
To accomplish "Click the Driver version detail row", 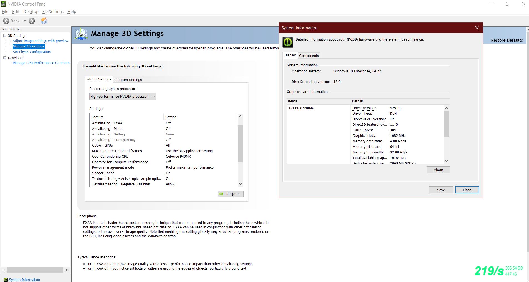I will point(397,108).
